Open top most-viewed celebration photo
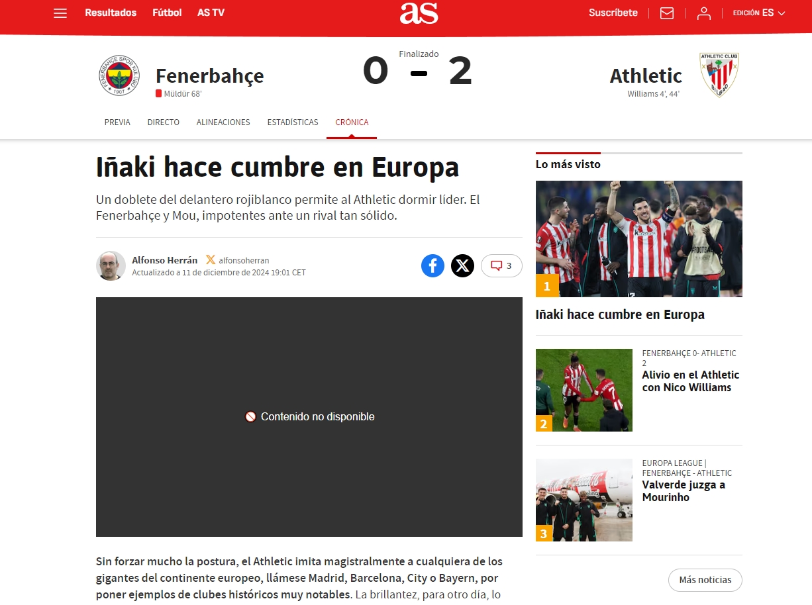The image size is (812, 605). point(639,239)
